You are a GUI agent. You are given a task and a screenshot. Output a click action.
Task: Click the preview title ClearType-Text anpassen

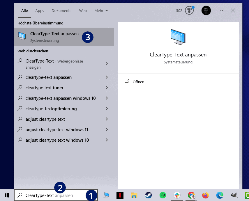pos(178,55)
